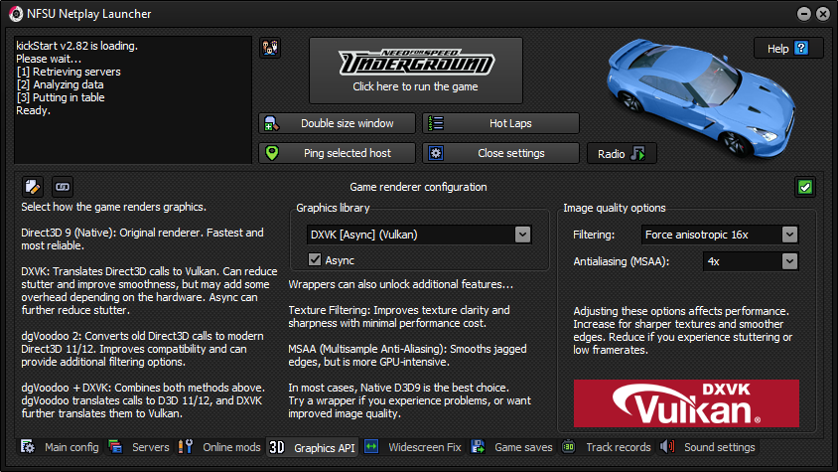Click the small icon button beside the log console

point(269,48)
